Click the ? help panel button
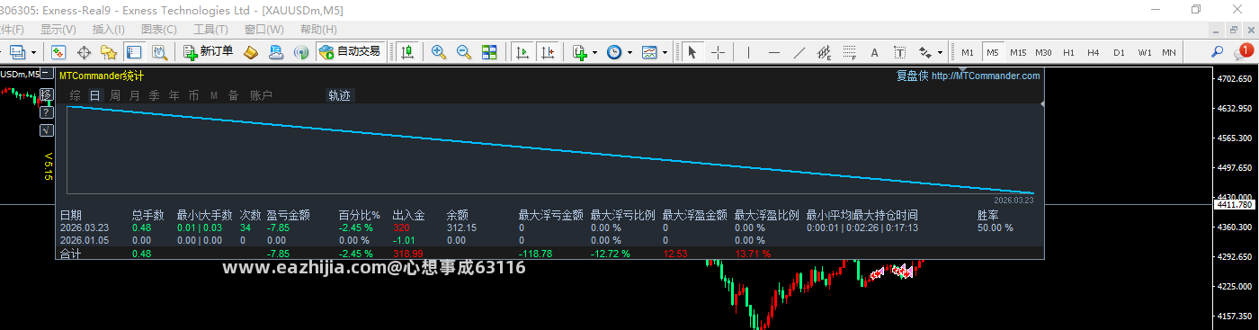 tap(47, 112)
